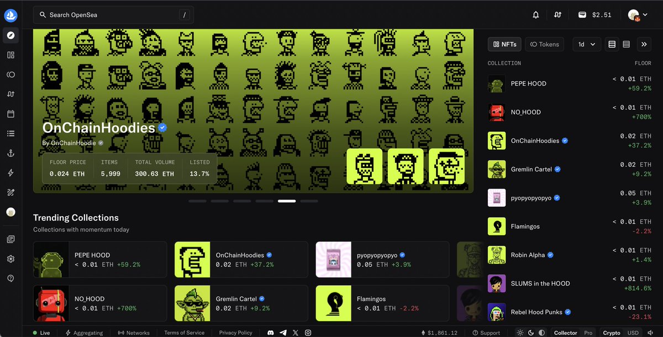Go to the third carousel slide indicator
Image resolution: width=663 pixels, height=337 pixels.
242,201
